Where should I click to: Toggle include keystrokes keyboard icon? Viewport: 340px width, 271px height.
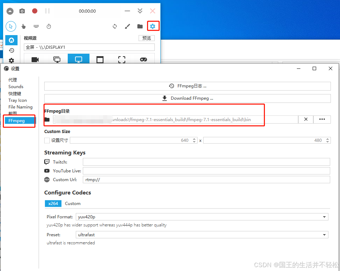pyautogui.click(x=36, y=26)
